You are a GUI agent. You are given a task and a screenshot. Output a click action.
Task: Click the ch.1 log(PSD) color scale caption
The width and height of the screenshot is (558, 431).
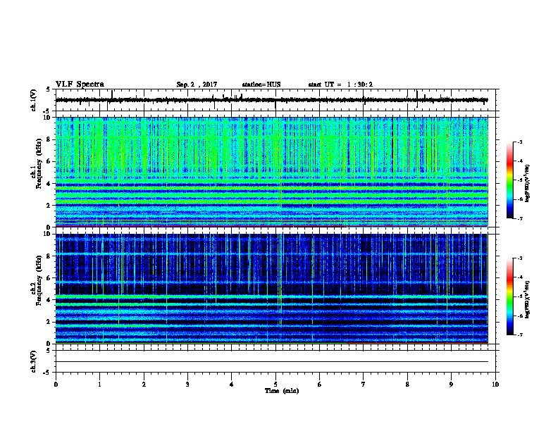point(528,183)
